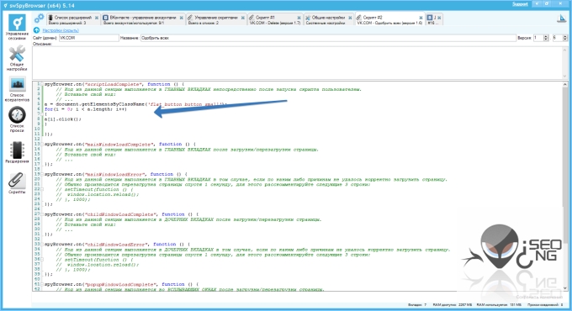The height and width of the screenshot is (311, 572).
Task: Close the Скрипт #1 tab
Action: point(299,18)
